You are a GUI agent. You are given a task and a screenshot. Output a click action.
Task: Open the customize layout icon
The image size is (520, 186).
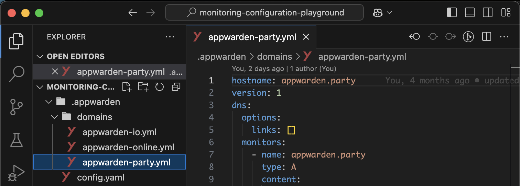tap(506, 13)
